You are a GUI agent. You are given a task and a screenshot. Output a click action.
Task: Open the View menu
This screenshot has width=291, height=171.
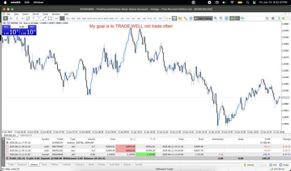point(16,14)
